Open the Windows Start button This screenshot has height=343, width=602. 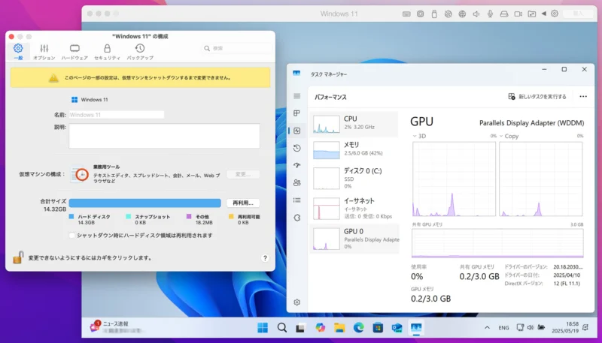(263, 328)
